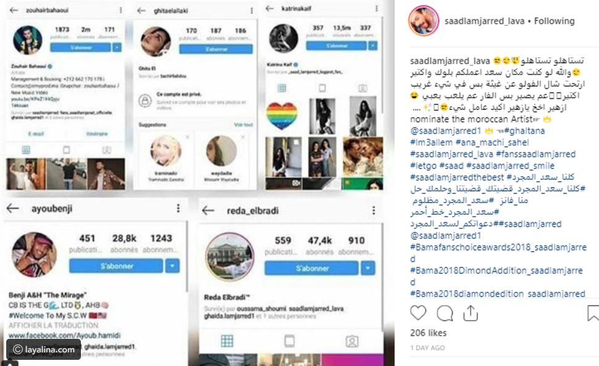
Task: Click back arrow beside reda_elbradi
Action: [208, 210]
